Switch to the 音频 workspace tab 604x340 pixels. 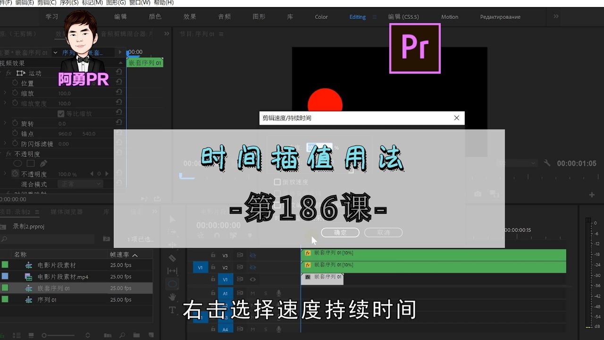click(225, 17)
